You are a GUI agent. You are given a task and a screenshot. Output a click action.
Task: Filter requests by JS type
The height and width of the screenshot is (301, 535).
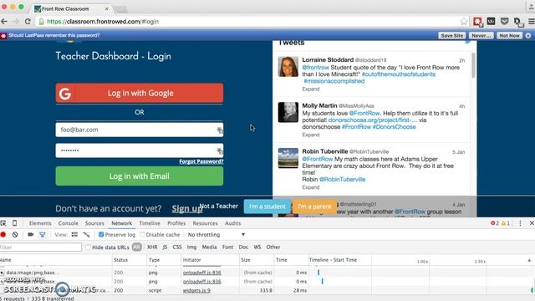(165, 247)
